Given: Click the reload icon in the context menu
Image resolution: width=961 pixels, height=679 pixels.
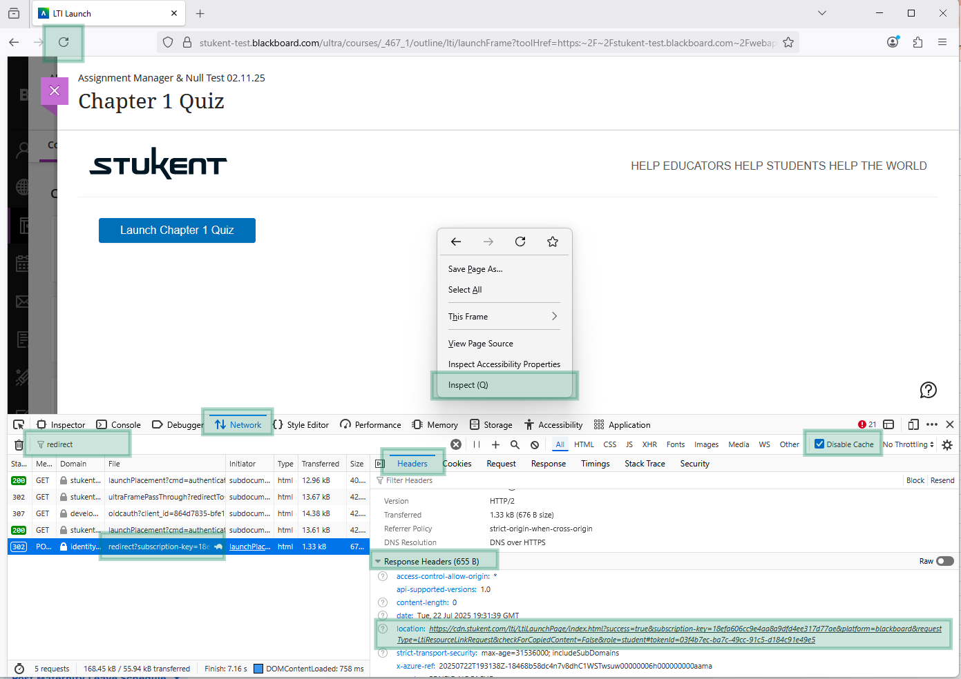Looking at the screenshot, I should coord(520,242).
